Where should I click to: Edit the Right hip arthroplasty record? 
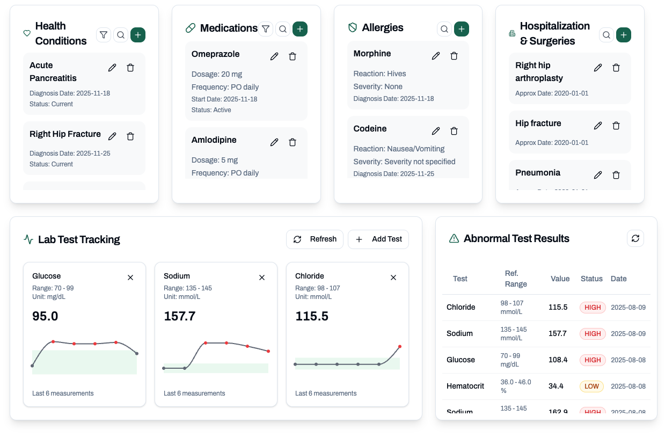[598, 68]
